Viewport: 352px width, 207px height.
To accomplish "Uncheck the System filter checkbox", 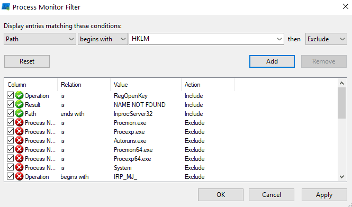I will [11, 167].
